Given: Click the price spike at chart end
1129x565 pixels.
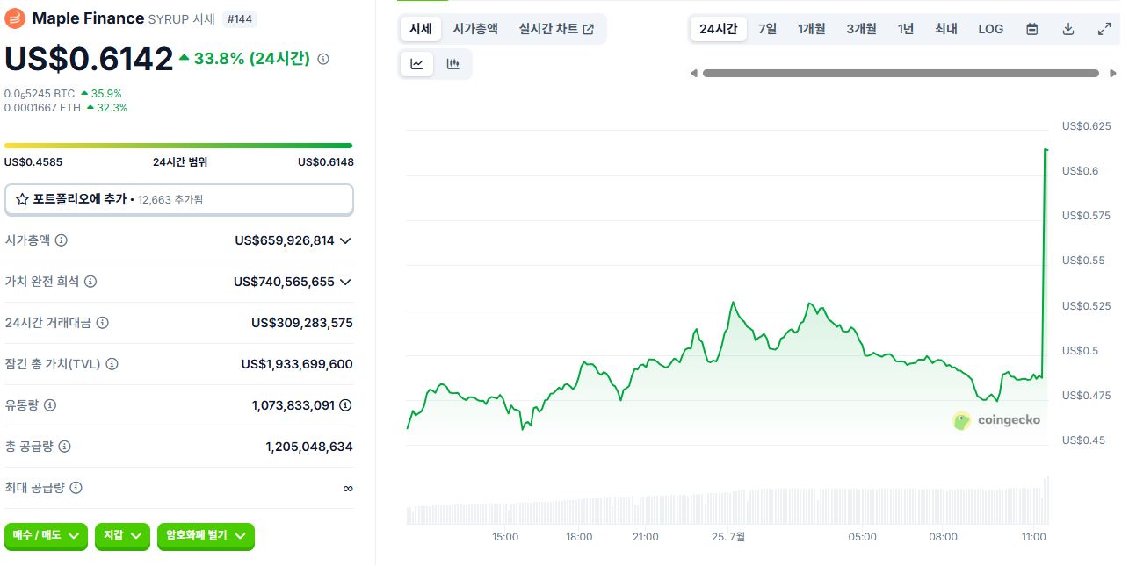Looking at the screenshot, I should 1045,263.
